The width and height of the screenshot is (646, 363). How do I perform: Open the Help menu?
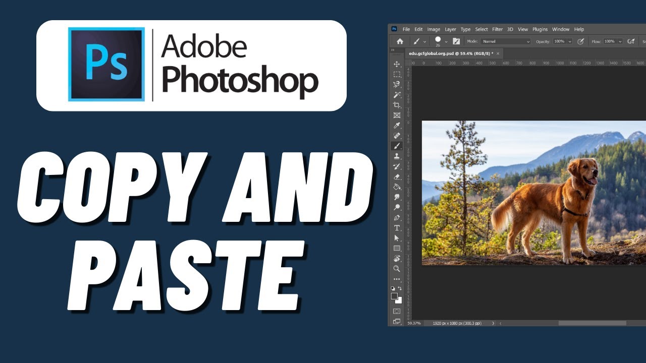click(x=579, y=29)
